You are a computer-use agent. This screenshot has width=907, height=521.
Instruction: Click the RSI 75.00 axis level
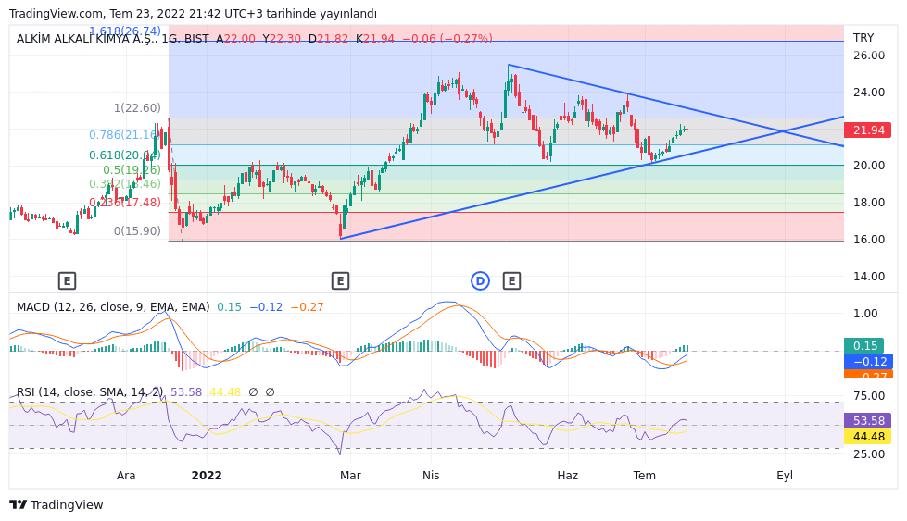tap(869, 396)
